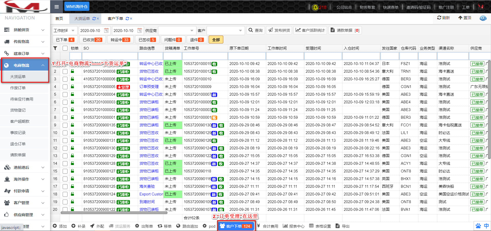
Task: Open 客户活跃统计 chart
Action: click(x=310, y=30)
